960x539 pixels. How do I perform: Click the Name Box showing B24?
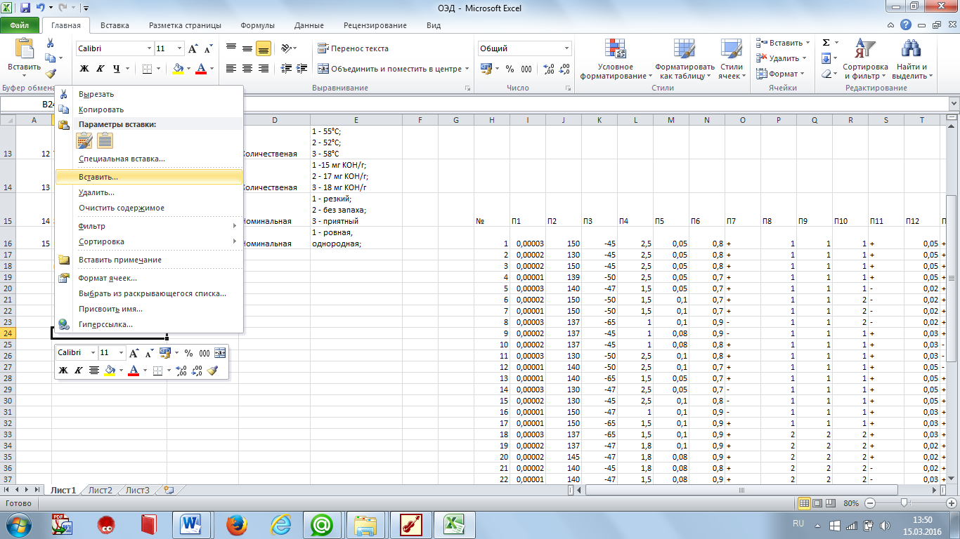tap(28, 104)
